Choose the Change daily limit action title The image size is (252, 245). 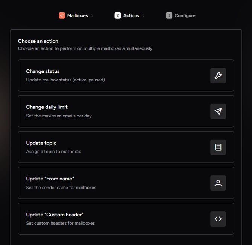tap(47, 107)
